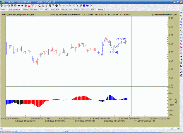183x133 pixels.
Task: Click the minus icon in toolbar
Action: click(64, 6)
